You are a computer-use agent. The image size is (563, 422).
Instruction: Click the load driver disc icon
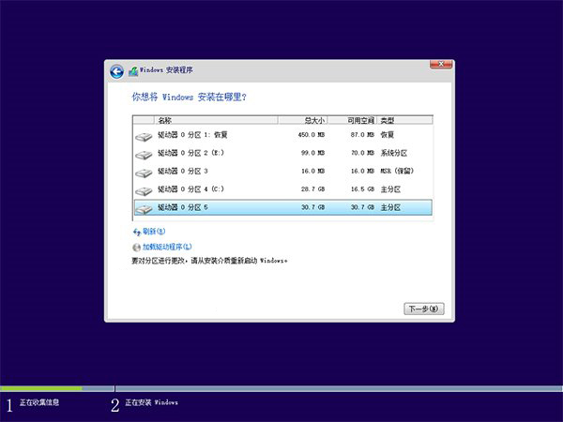[136, 248]
